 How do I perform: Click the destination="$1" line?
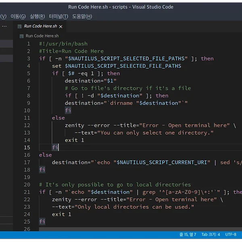click(x=91, y=81)
